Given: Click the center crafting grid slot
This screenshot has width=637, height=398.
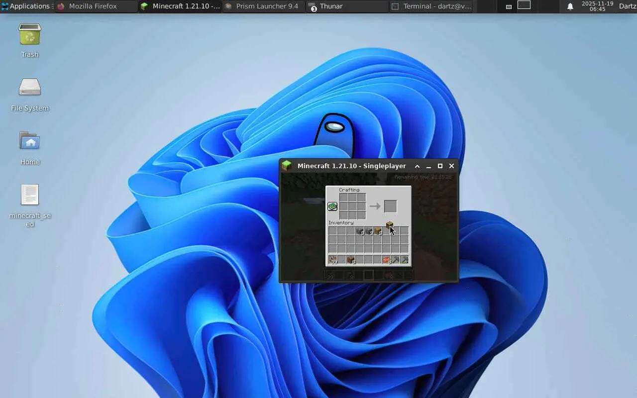Looking at the screenshot, I should pyautogui.click(x=352, y=206).
